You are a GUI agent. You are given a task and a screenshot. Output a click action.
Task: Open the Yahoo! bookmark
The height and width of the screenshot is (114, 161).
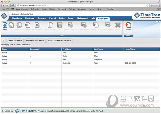[92, 9]
